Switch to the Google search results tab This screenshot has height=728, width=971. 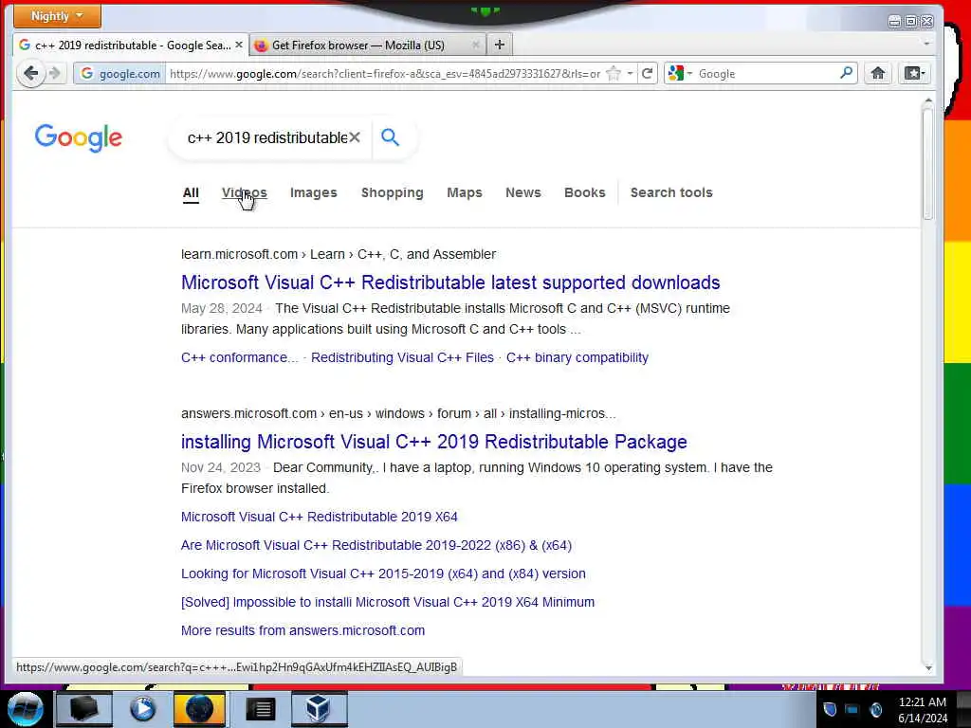[x=131, y=45]
